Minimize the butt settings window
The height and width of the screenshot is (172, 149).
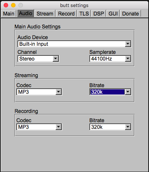[x=13, y=5]
